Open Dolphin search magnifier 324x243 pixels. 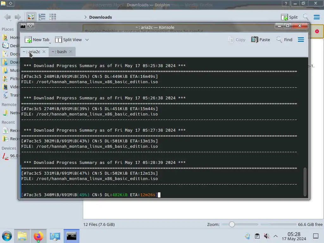tap(306, 17)
